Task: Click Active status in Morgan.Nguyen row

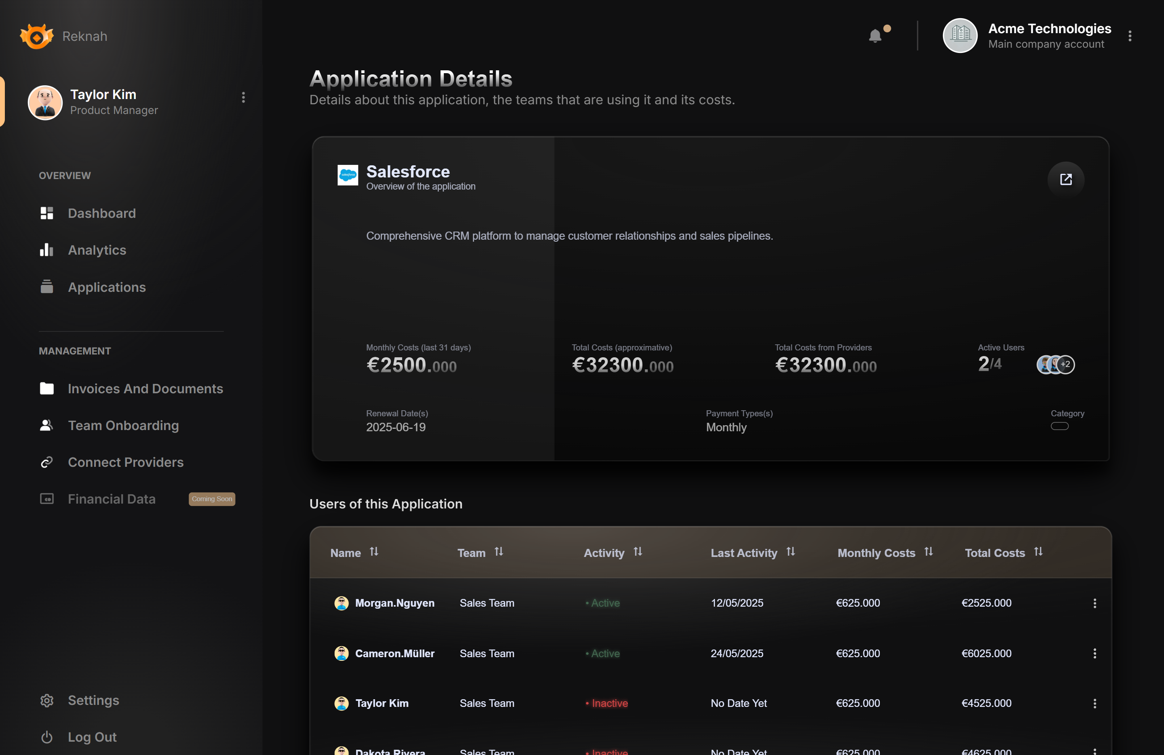Action: (x=603, y=603)
